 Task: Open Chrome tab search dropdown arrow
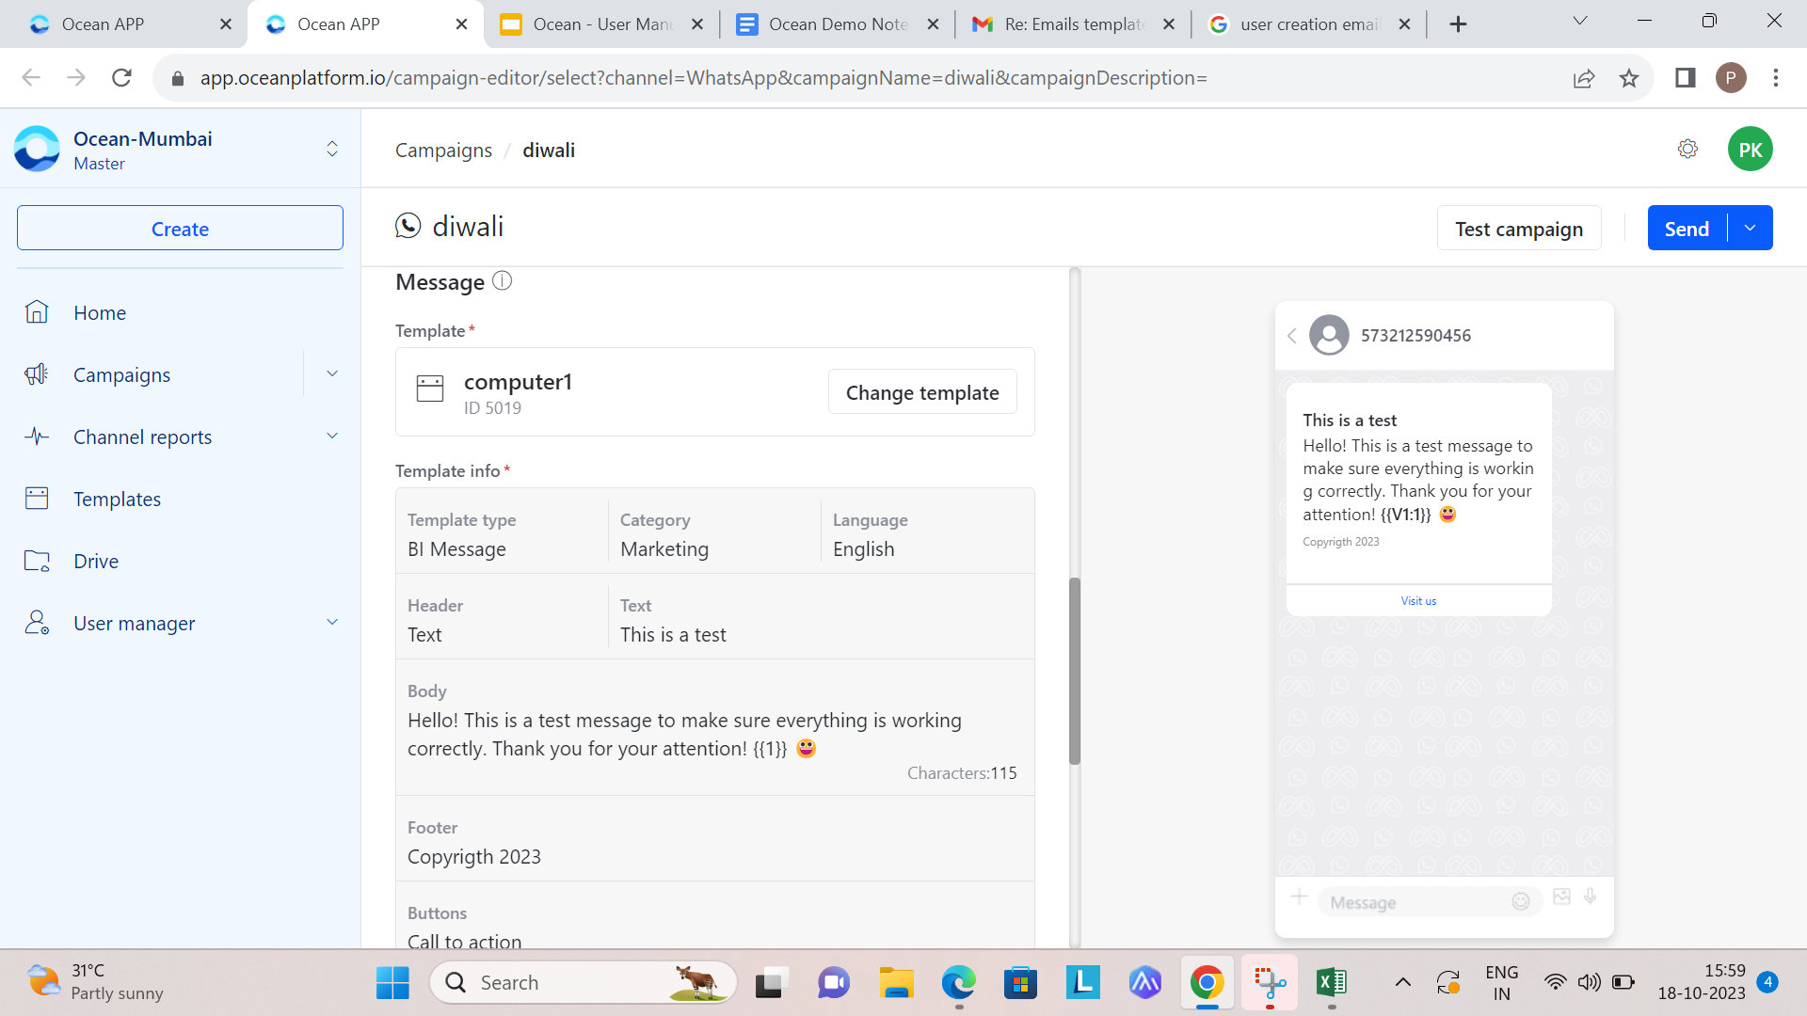pyautogui.click(x=1580, y=23)
